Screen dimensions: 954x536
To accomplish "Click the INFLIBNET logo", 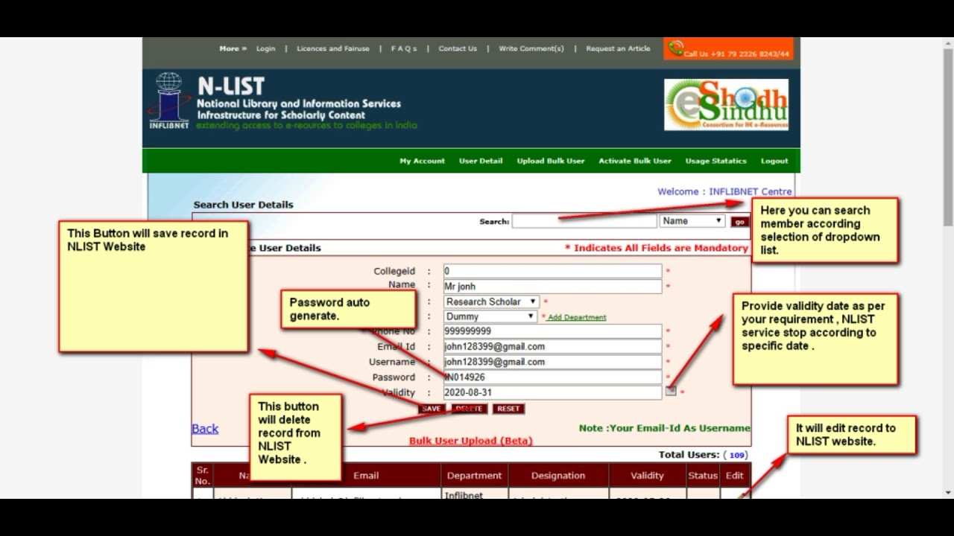I will (169, 100).
